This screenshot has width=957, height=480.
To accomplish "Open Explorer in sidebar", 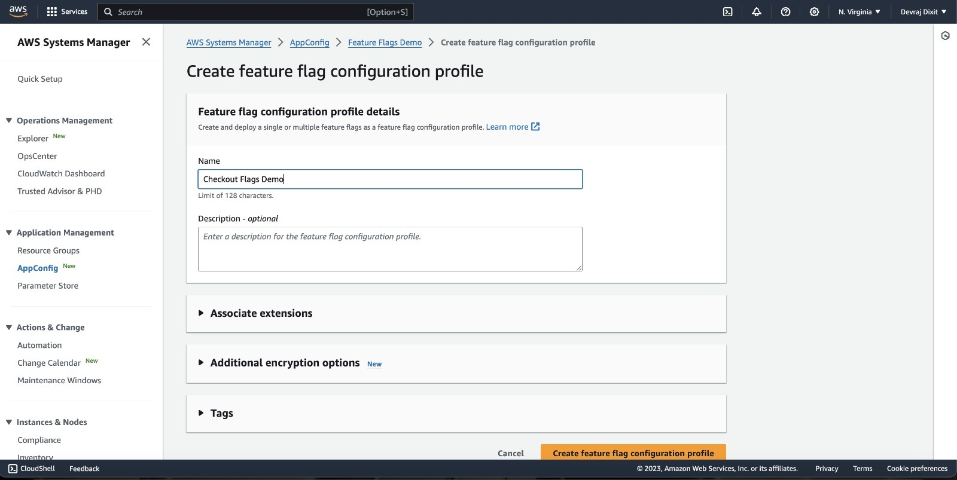I will pyautogui.click(x=33, y=138).
